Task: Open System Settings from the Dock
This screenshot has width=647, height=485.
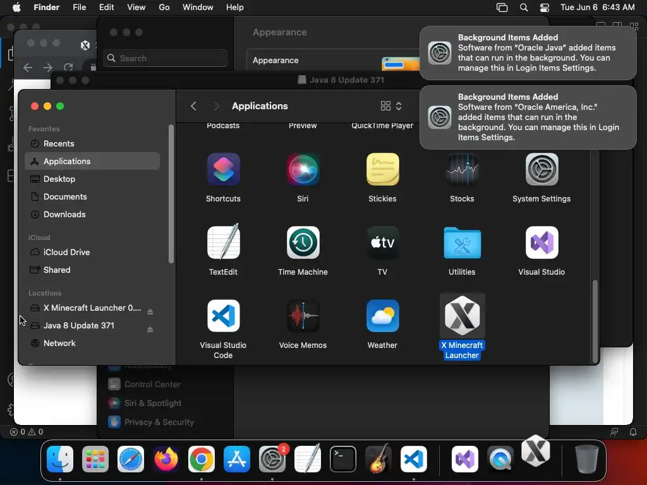Action: 272,459
